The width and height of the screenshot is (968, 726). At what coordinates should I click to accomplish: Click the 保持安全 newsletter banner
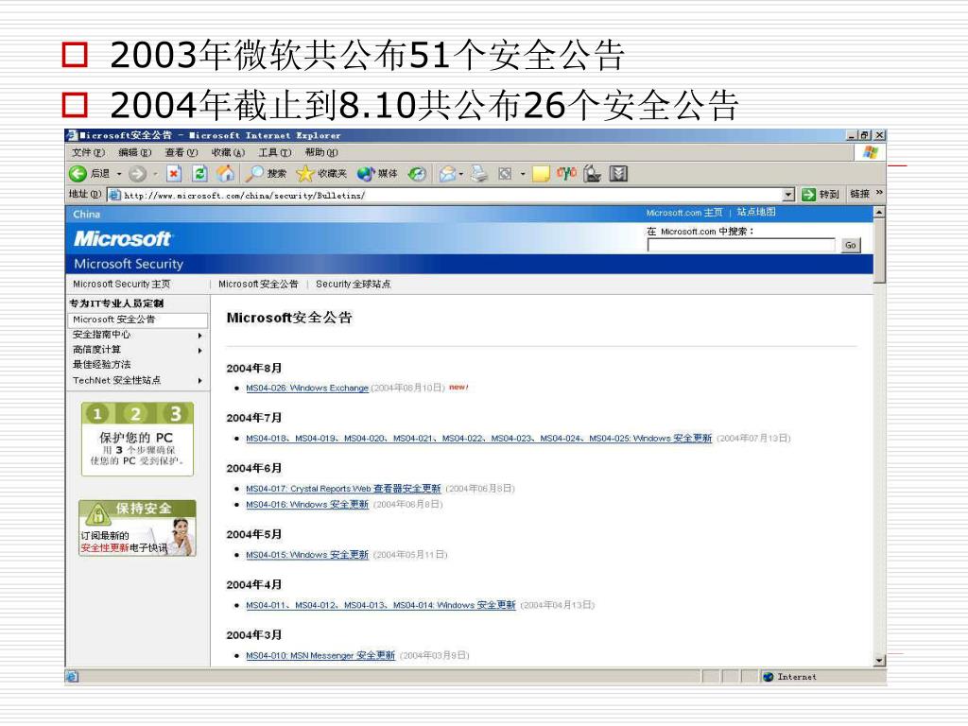tap(138, 528)
